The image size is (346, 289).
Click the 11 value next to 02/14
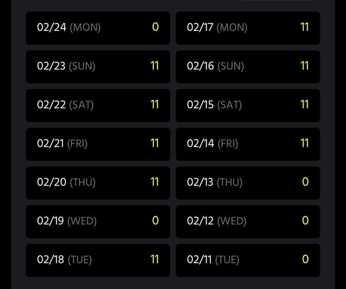coord(304,143)
